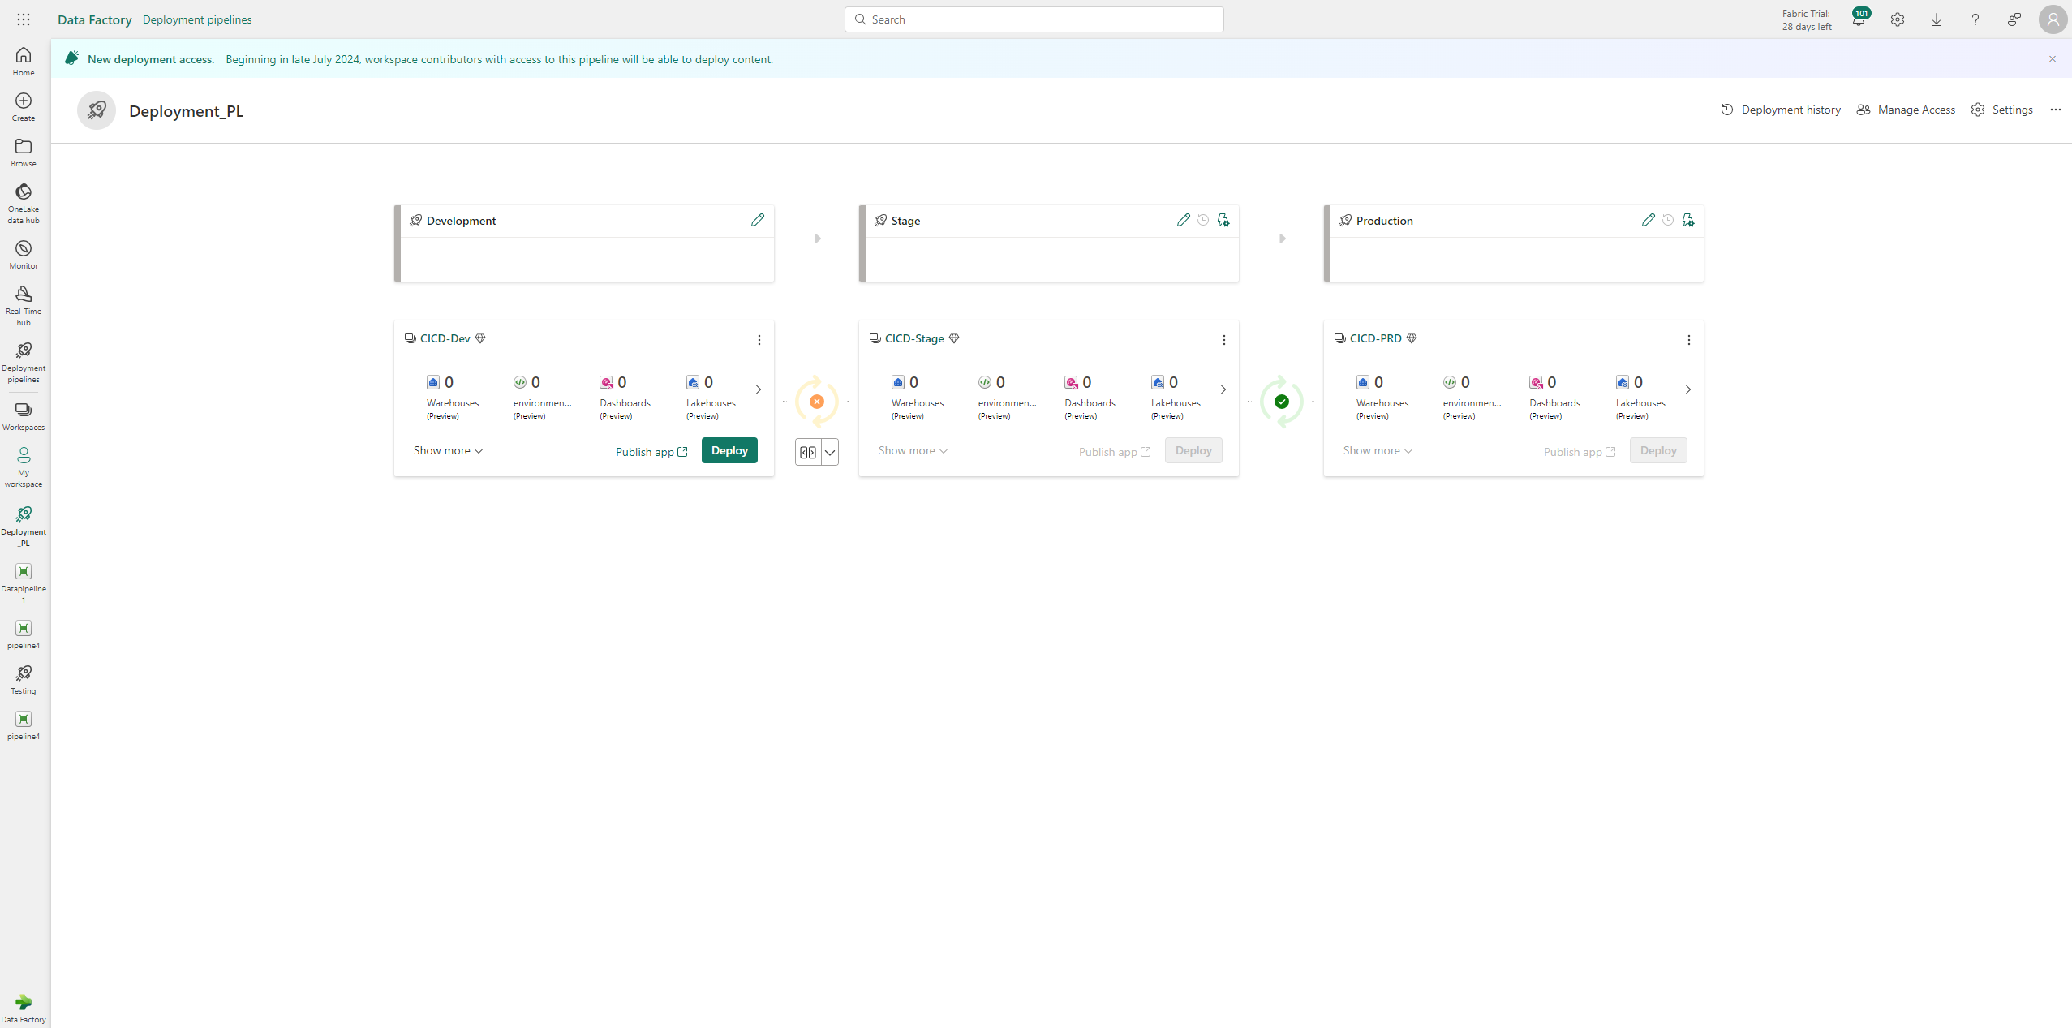The width and height of the screenshot is (2072, 1028).
Task: Open CICD-PRD more options menu
Action: [1689, 340]
